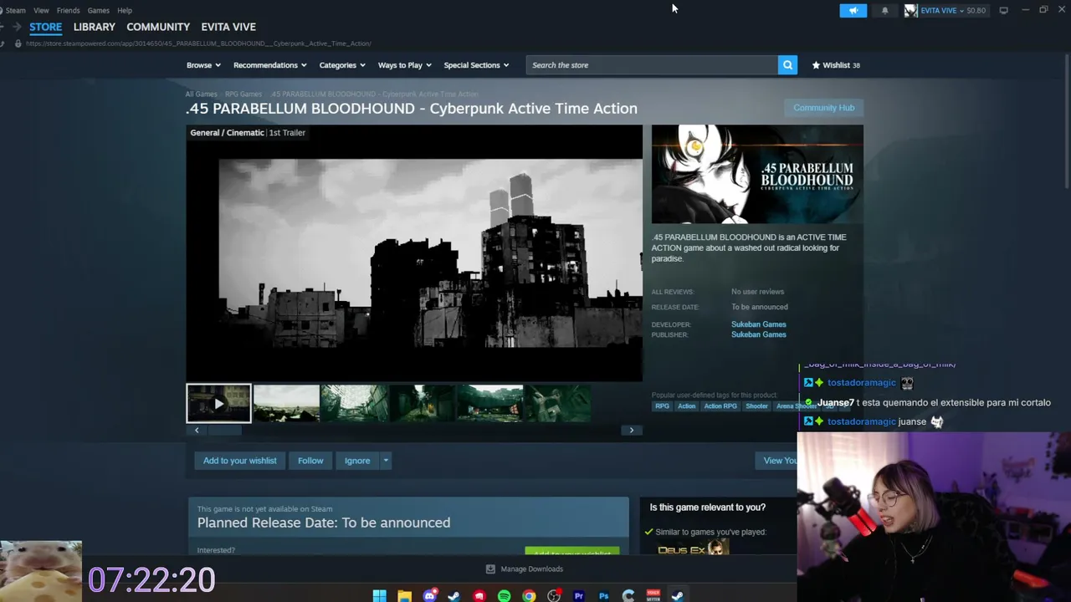Open Google Chrome from the taskbar
Screen dimensions: 1071x602
529,595
